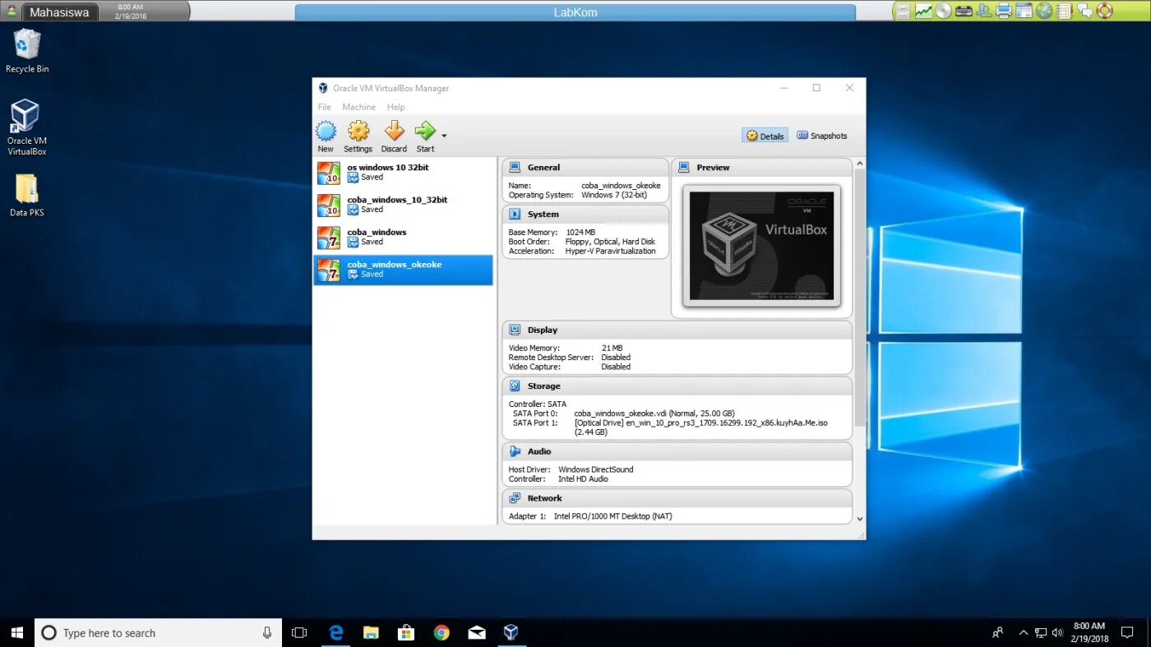1151x647 pixels.
Task: Click the application window icon in green toolbar
Action: (1024, 12)
